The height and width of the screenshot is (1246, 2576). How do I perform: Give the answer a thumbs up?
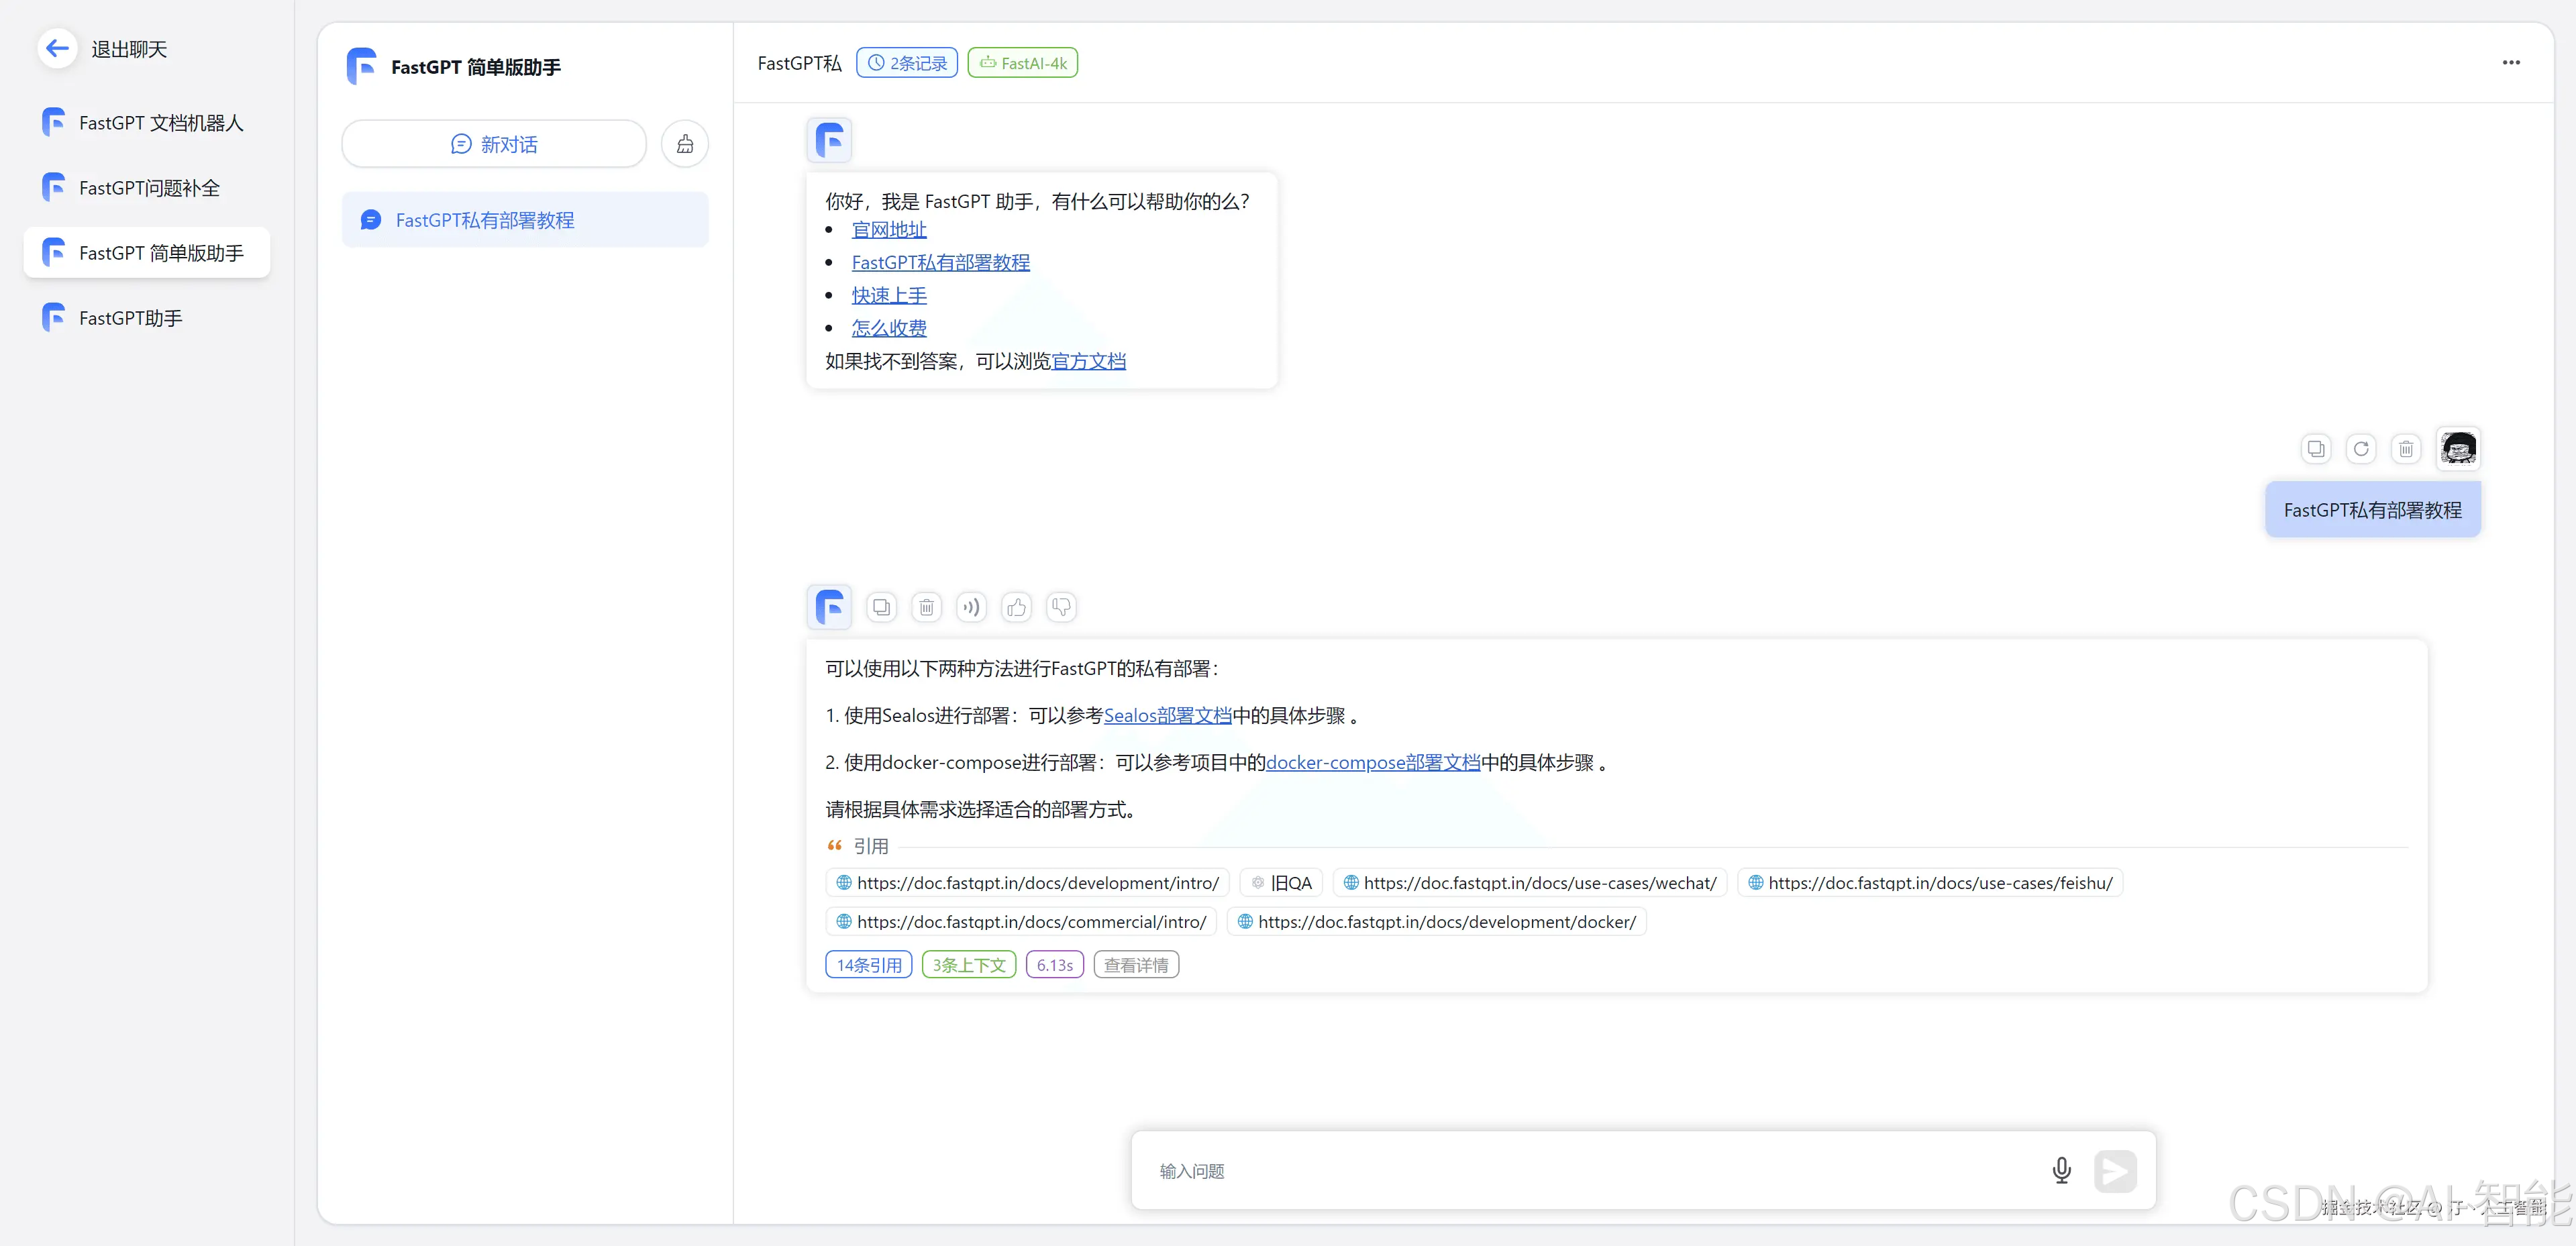click(x=1016, y=607)
